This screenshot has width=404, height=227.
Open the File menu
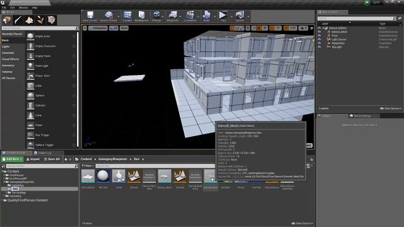tap(4, 8)
